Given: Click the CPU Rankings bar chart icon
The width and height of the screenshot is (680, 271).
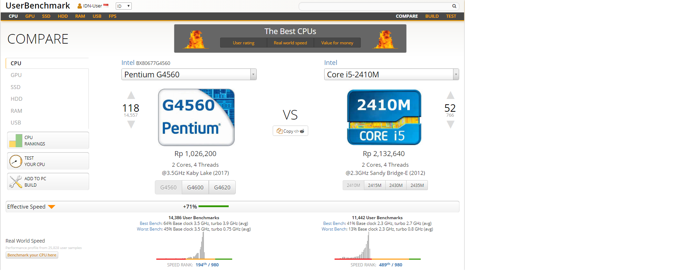Looking at the screenshot, I should (16, 140).
